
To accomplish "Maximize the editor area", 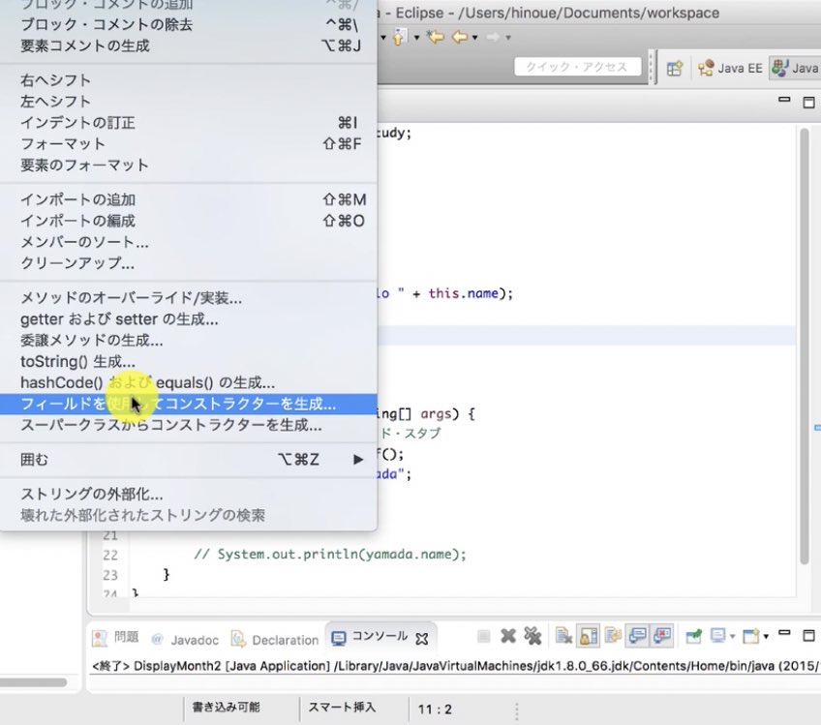I will [809, 102].
